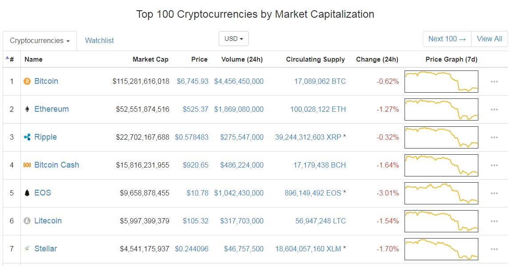Expand the Cryptocurrencies dropdown tab
The image size is (513, 266).
pos(40,41)
